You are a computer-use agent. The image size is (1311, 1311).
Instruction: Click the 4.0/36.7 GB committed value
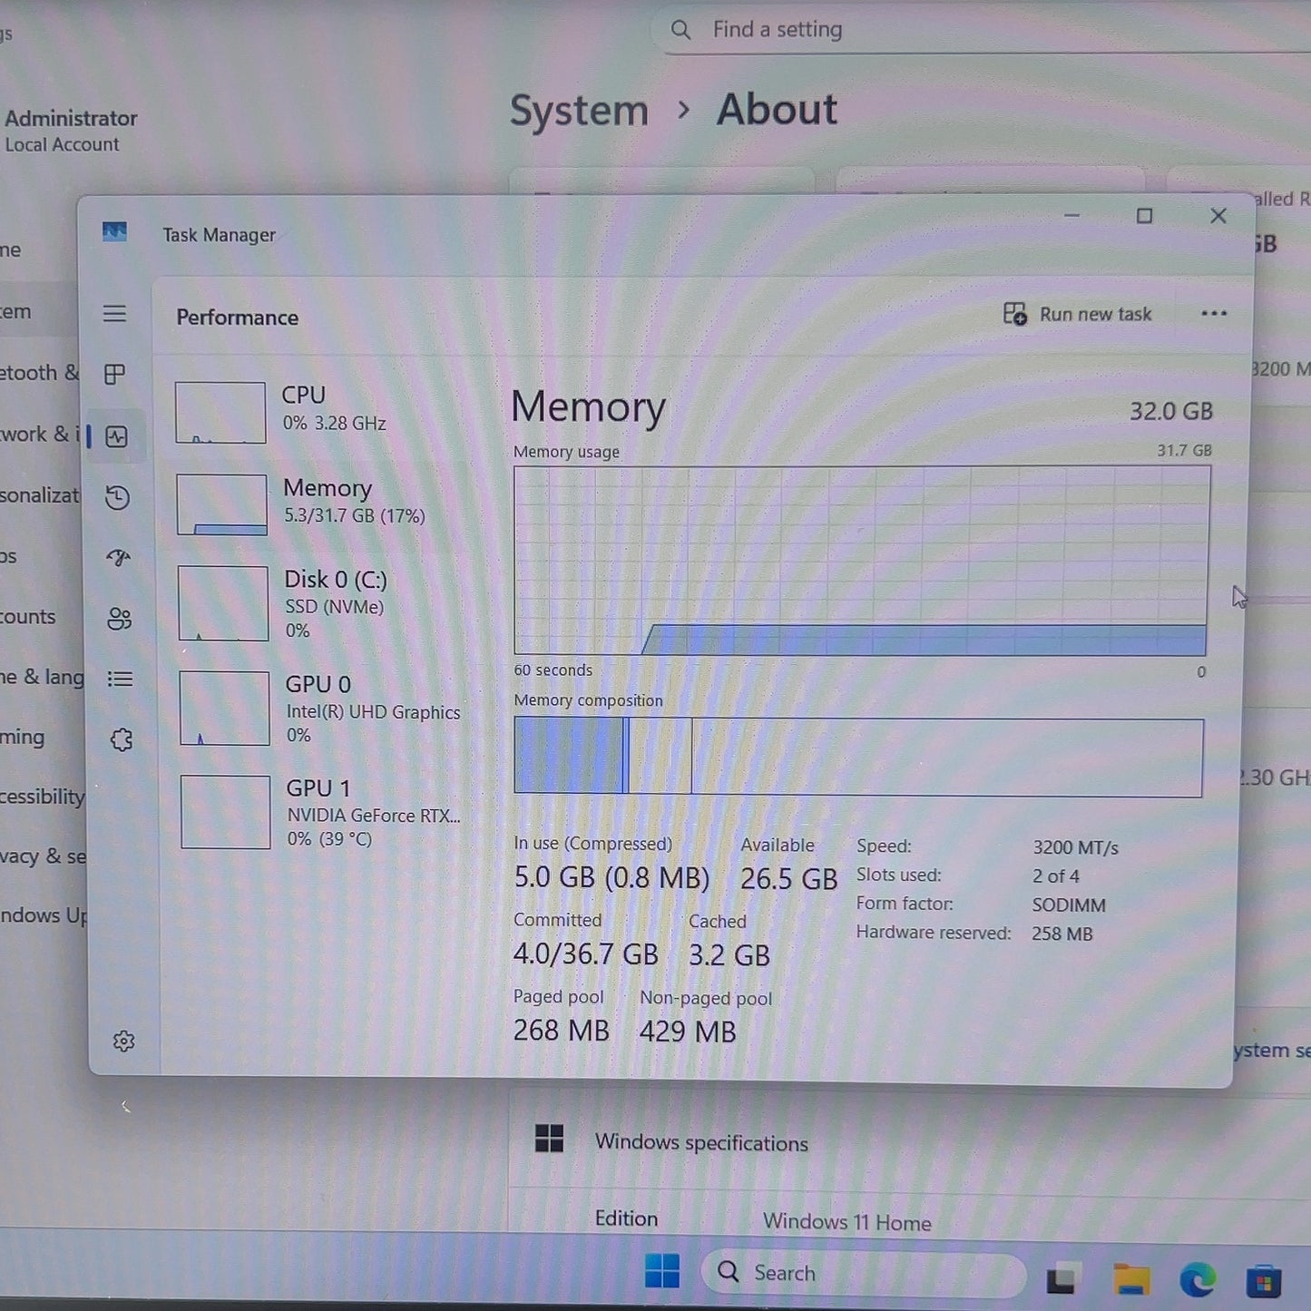585,954
